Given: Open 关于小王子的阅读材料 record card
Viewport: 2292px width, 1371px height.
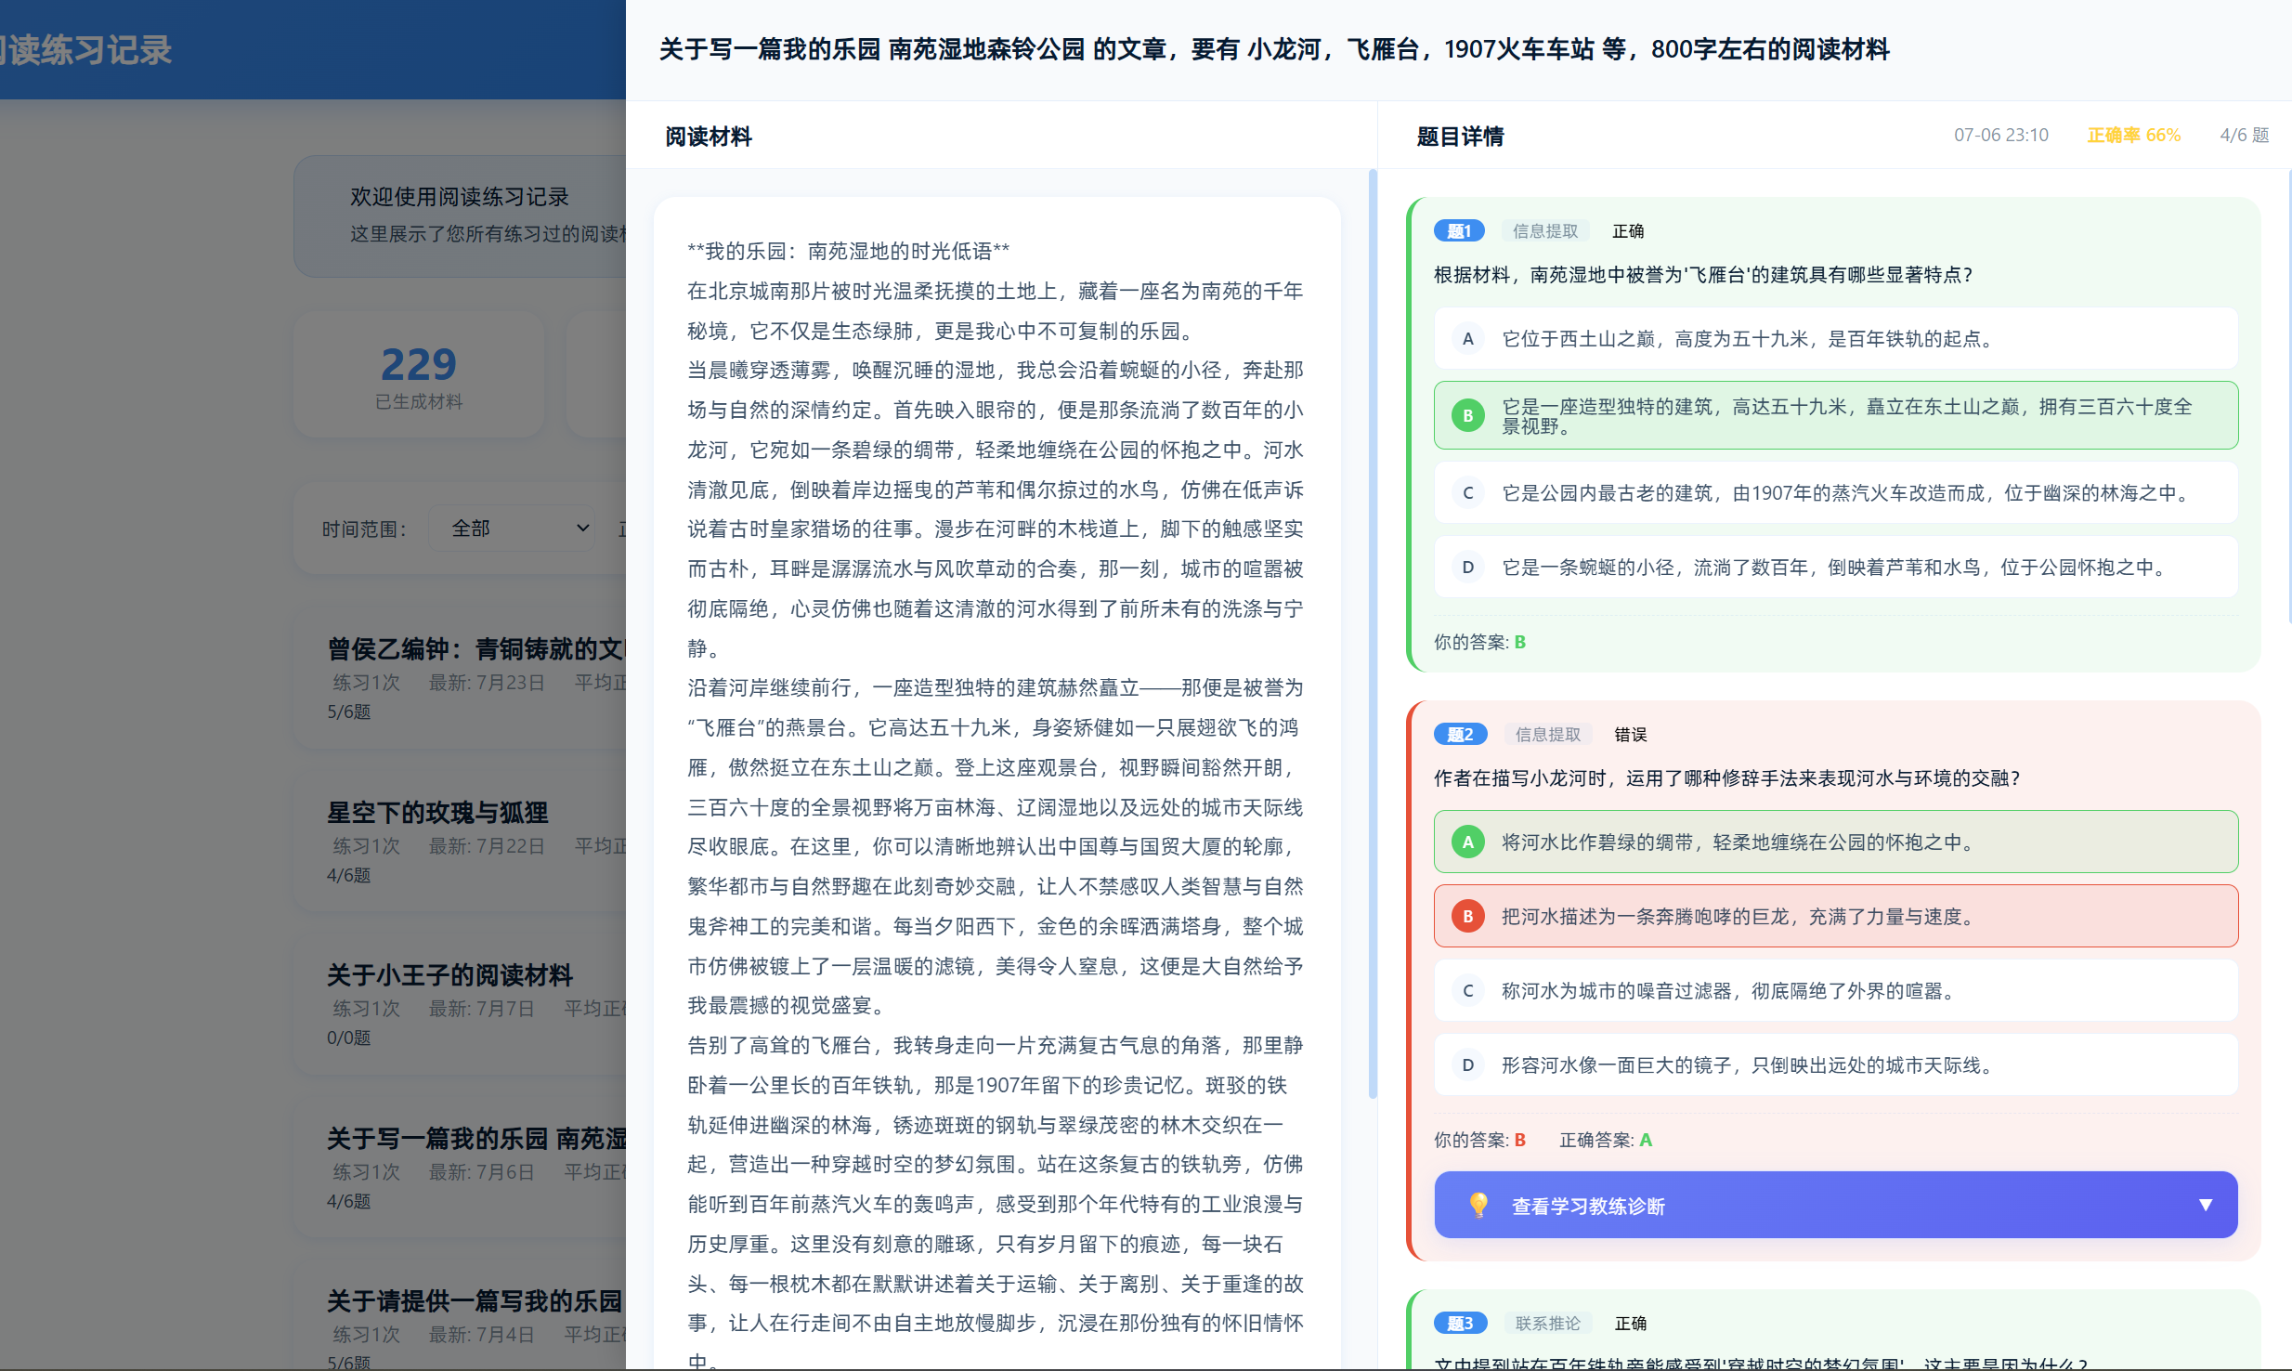Looking at the screenshot, I should click(x=462, y=1004).
